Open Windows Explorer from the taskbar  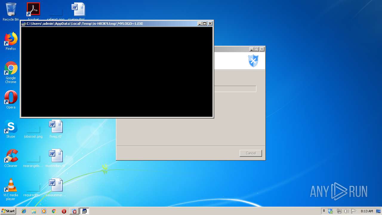[34, 211]
